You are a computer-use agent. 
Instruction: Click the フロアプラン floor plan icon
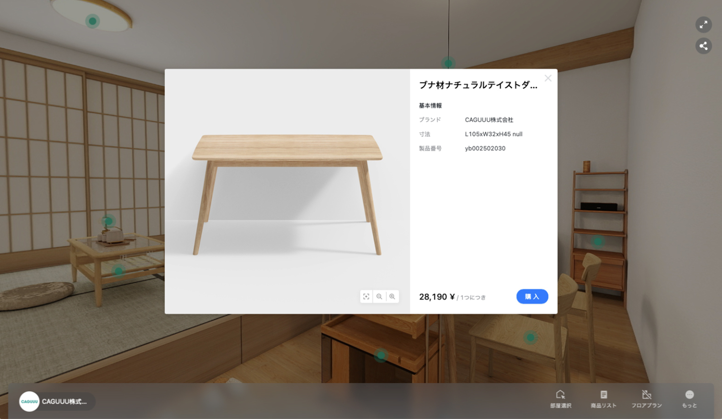pos(648,395)
